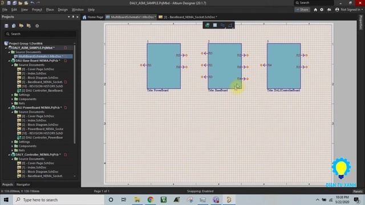Image resolution: width=365 pixels, height=205 pixels.
Task: Open the Place menu
Action: pyautogui.click(x=50, y=10)
